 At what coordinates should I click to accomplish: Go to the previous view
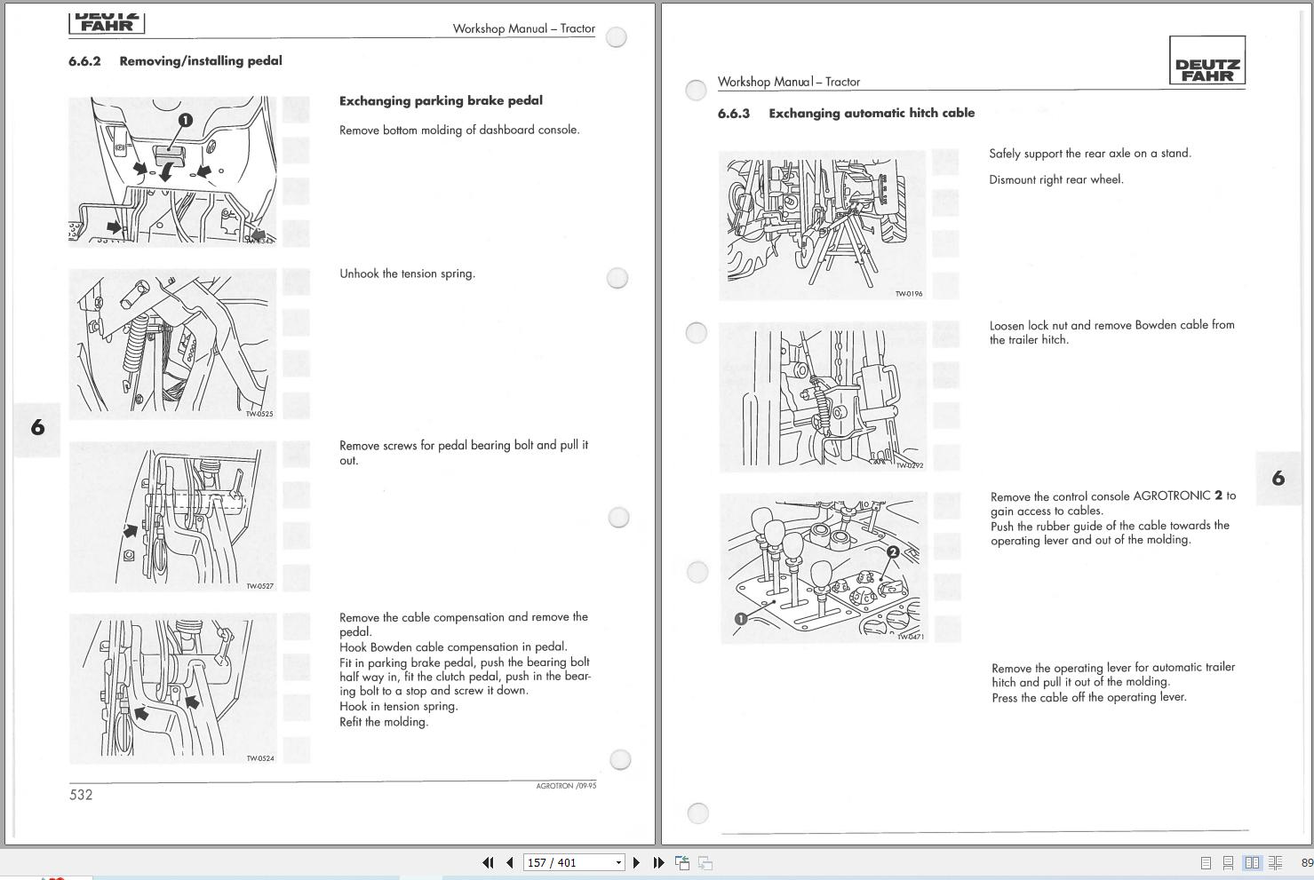click(681, 862)
